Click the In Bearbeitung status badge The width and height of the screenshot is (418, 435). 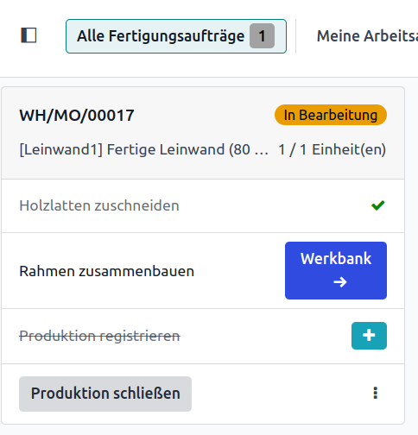pyautogui.click(x=331, y=115)
